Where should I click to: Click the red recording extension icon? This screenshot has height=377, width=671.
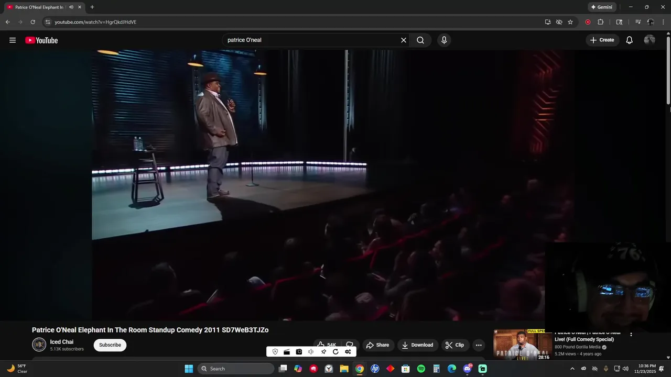(x=588, y=22)
